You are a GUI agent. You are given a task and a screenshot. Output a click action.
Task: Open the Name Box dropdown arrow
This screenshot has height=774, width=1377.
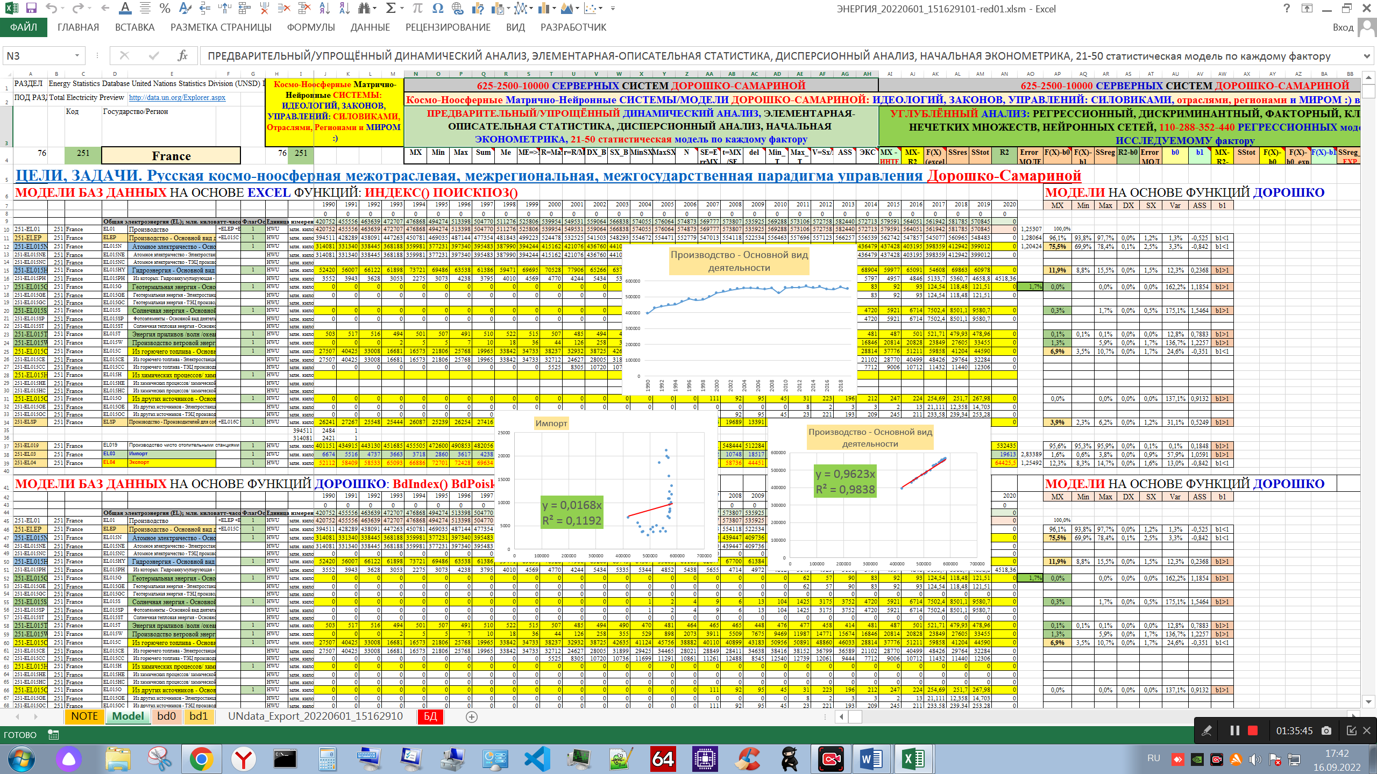(77, 55)
